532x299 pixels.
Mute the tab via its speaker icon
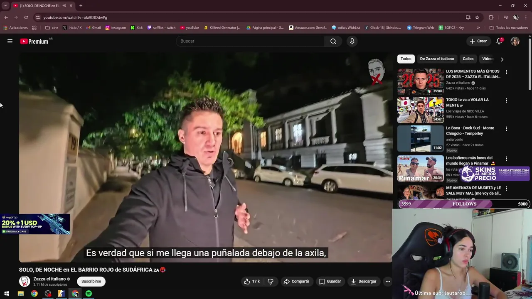(x=64, y=6)
